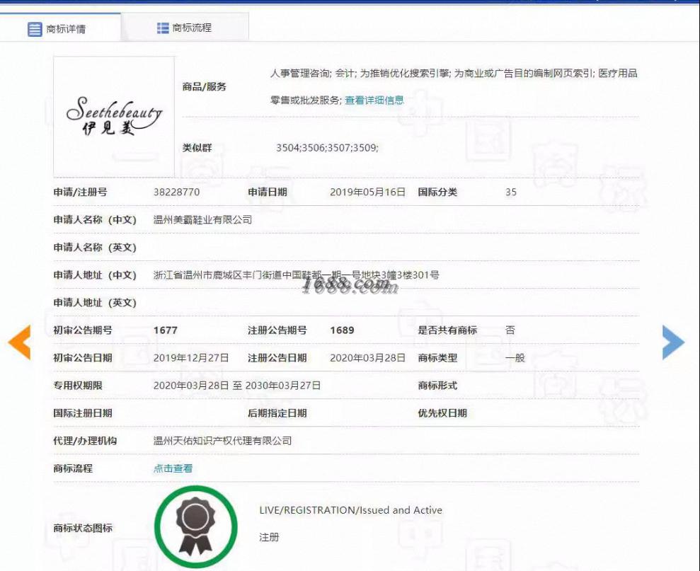Select the applicant address starting 浙江省温州市
Screen dimensions: 700x571
coord(296,275)
